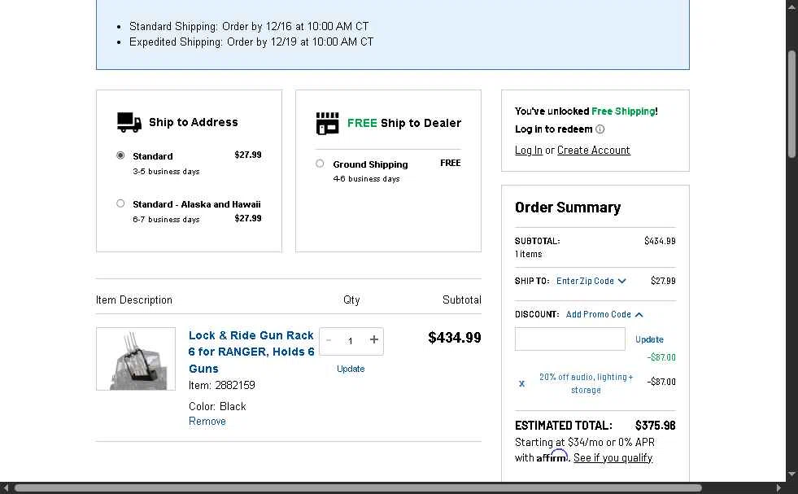Click the horizontal scrollbar thumb

tap(358, 487)
